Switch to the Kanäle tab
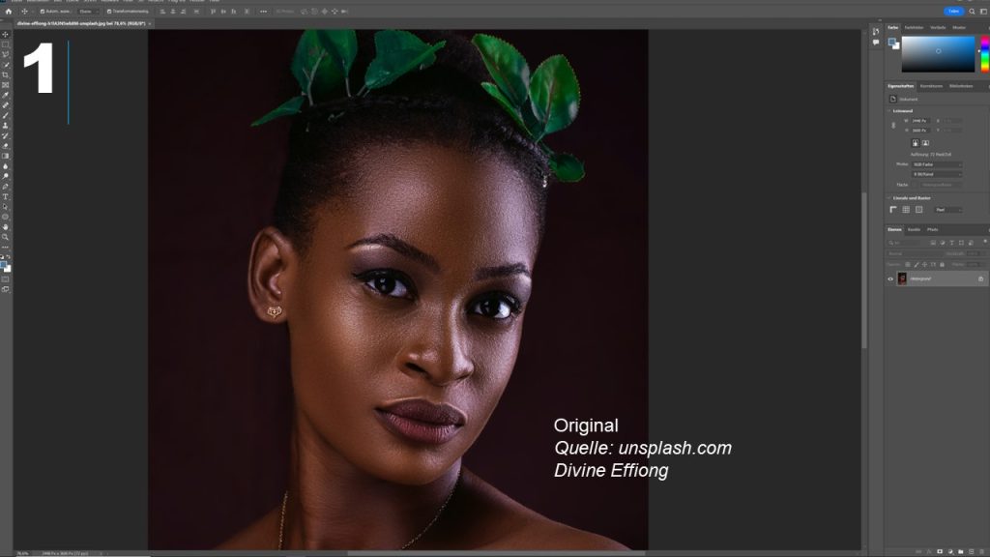990x557 pixels. [915, 230]
